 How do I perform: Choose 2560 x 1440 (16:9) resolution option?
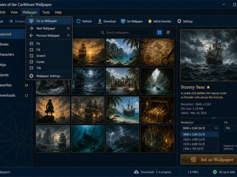point(199,139)
